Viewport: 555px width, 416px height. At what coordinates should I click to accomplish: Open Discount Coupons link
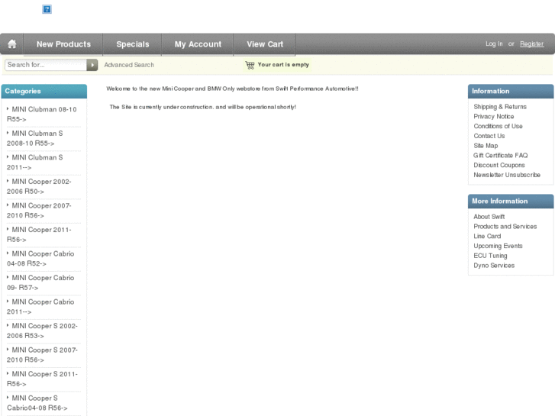pos(499,165)
